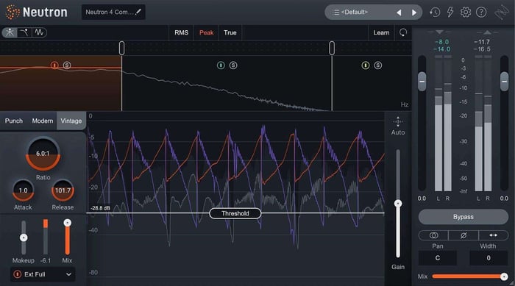The width and height of the screenshot is (515, 286).
Task: Click the Width value field
Action: [x=489, y=258]
